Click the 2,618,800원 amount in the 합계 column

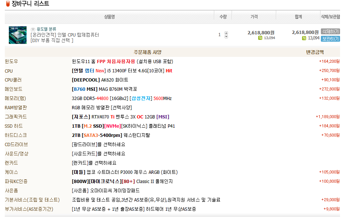(305, 32)
